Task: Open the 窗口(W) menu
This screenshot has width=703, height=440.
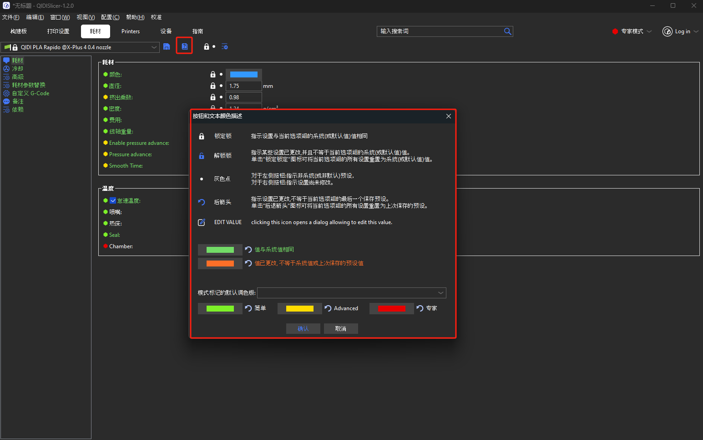Action: pos(60,17)
